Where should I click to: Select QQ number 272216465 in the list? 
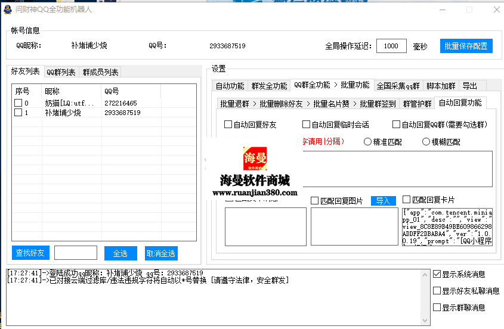click(x=120, y=103)
